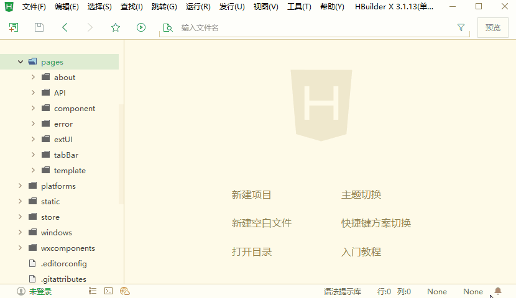Viewport: 516px width, 298px height.
Task: Collapse the pages folder chevron
Action: (21, 61)
